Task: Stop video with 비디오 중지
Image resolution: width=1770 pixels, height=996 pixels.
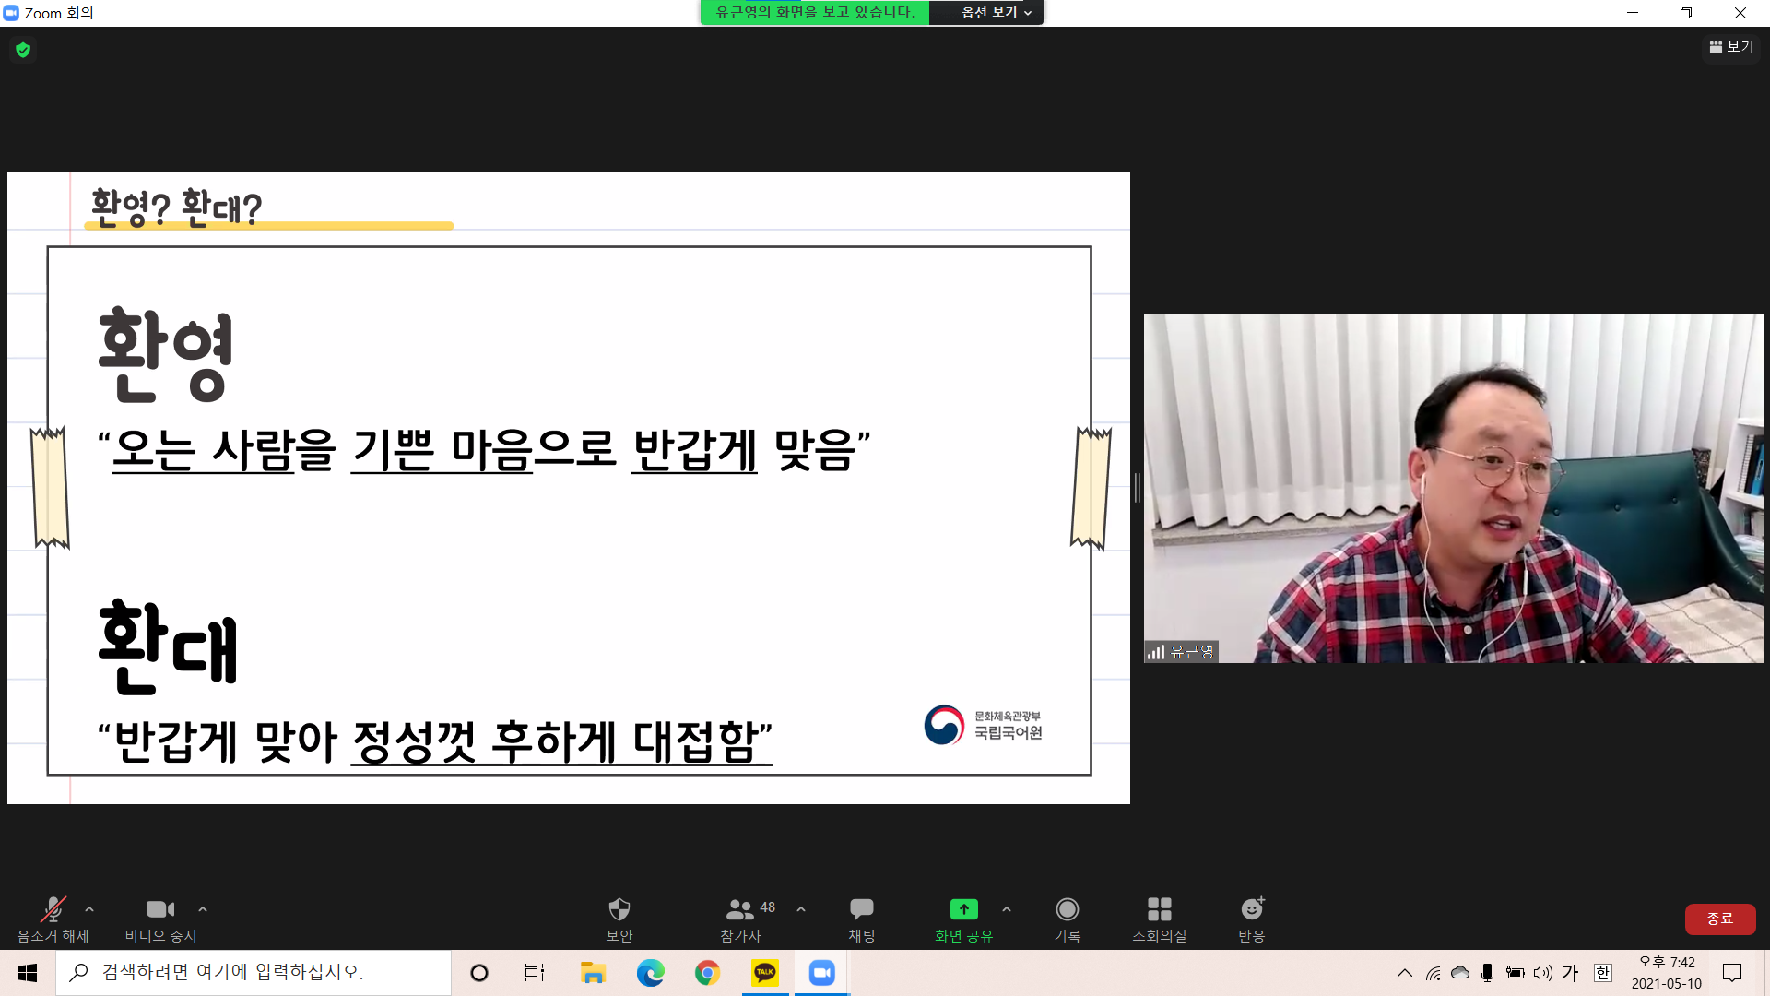Action: pyautogui.click(x=159, y=910)
